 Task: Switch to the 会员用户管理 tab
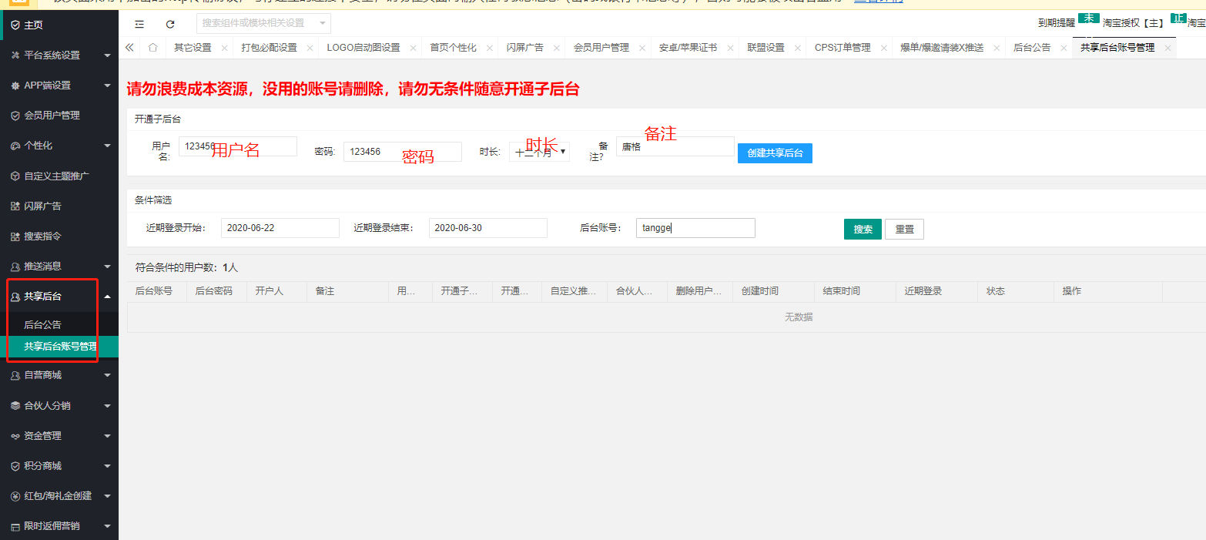601,48
